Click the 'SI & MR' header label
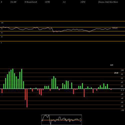Viewport: 125px width, 125px height. click(x=13, y=2)
